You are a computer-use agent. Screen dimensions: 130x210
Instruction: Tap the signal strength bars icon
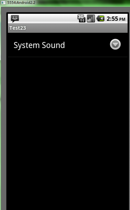(x=91, y=18)
